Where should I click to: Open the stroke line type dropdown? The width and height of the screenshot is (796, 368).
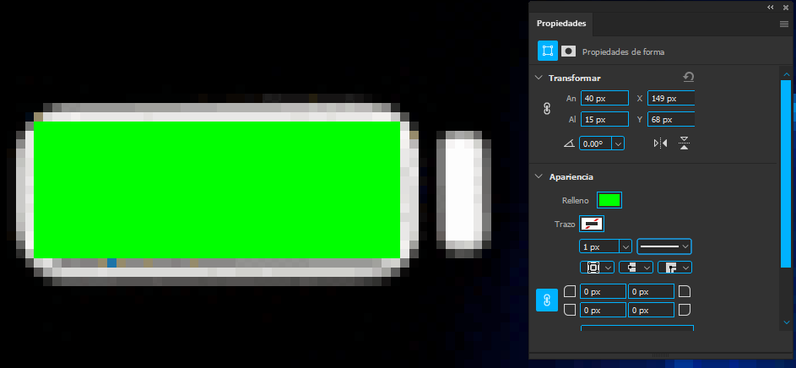click(664, 246)
